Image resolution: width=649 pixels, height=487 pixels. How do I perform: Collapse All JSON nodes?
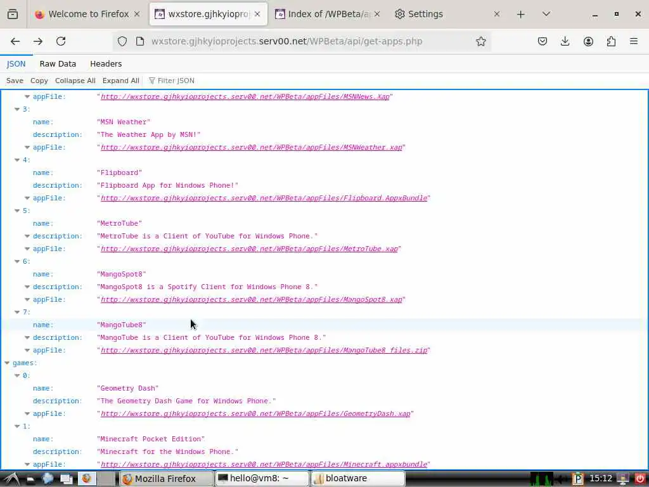pos(75,81)
